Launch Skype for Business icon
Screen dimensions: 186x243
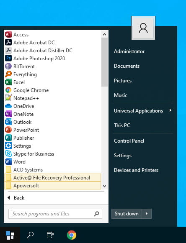[8, 154]
